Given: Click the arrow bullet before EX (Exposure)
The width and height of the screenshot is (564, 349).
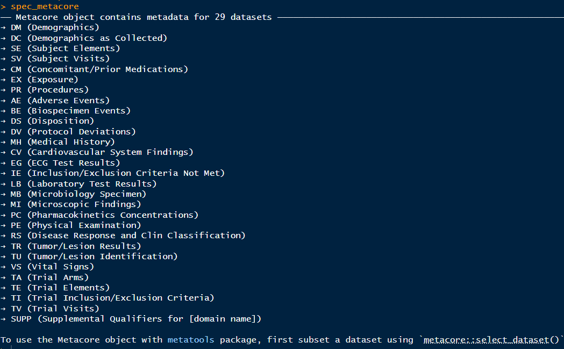Looking at the screenshot, I should [3, 80].
